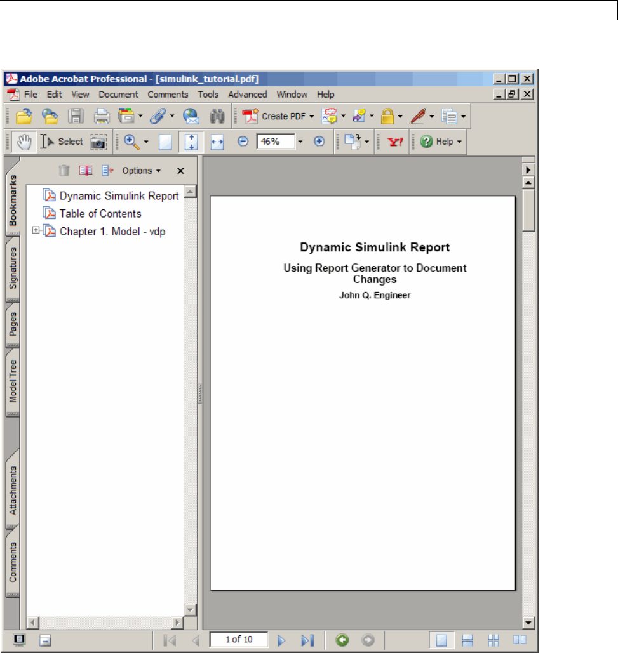Open the Create PDF dropdown arrow
Image resolution: width=618 pixels, height=653 pixels.
click(x=311, y=117)
